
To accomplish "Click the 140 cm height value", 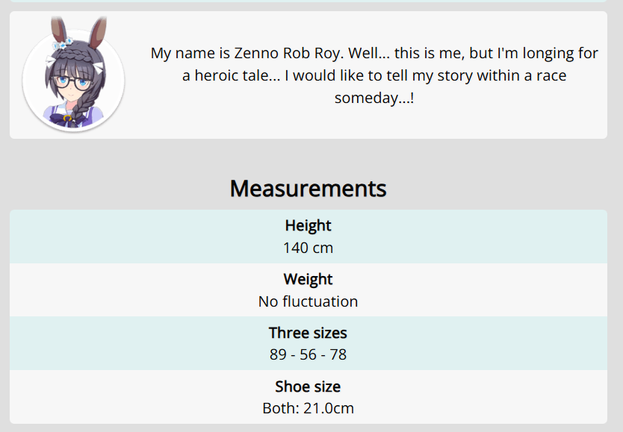I will click(x=308, y=248).
